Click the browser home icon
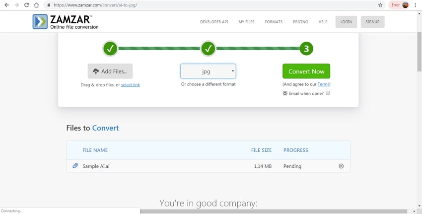Screen dimensions: 422x214 [36, 5]
